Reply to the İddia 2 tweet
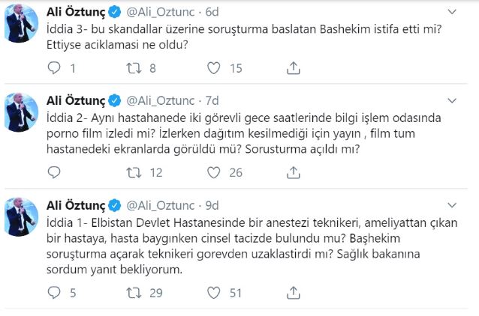 click(x=53, y=172)
